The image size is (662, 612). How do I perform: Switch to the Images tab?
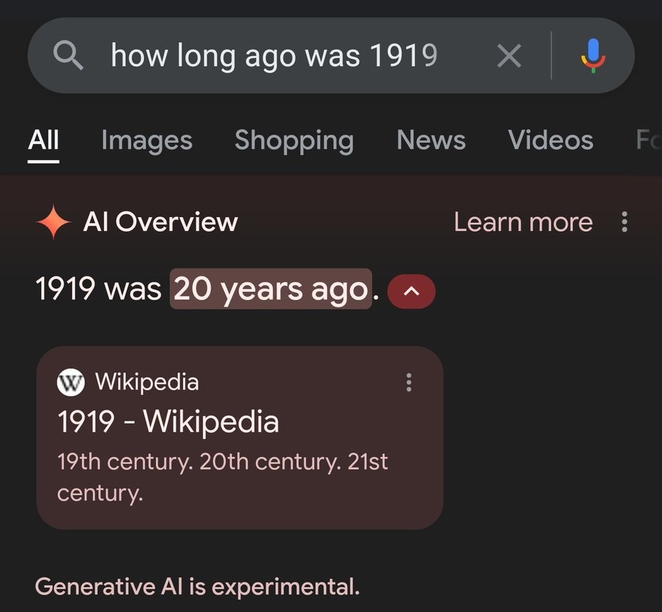point(146,140)
